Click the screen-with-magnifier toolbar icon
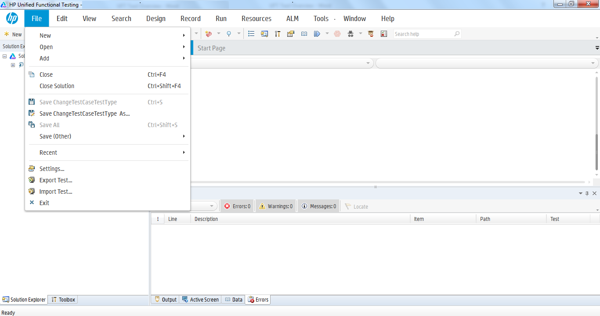 click(264, 33)
